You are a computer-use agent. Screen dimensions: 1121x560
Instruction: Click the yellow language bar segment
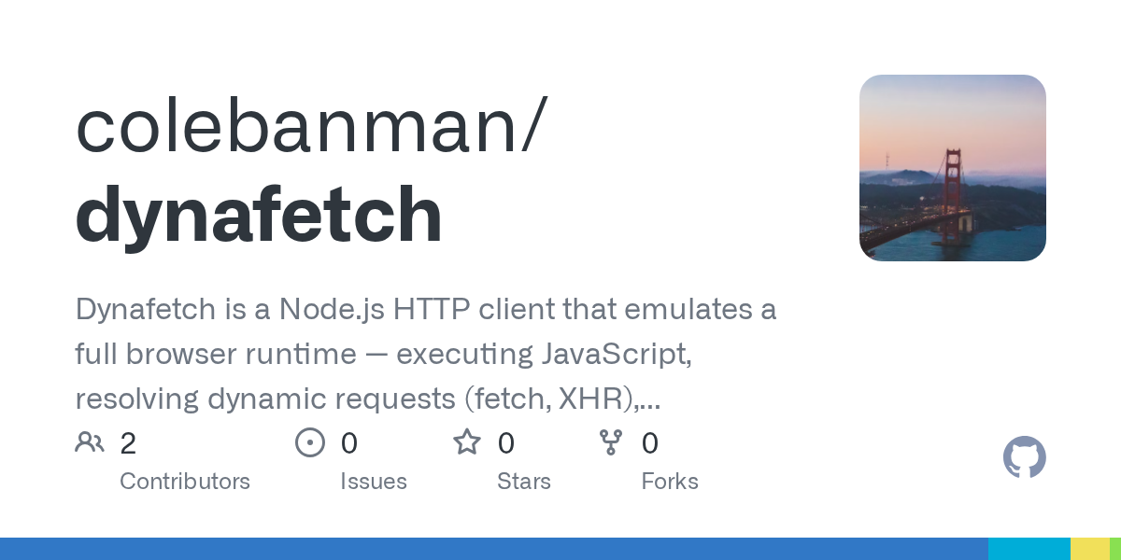(1090, 549)
